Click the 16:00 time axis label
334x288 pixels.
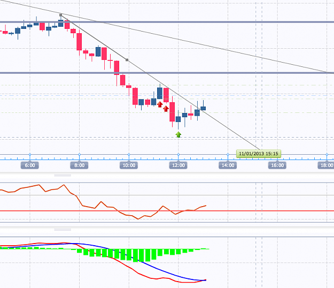tap(277, 165)
